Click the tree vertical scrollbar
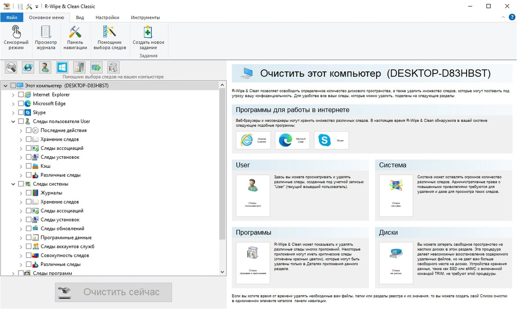Screen dimensions: 517x309 (223, 165)
